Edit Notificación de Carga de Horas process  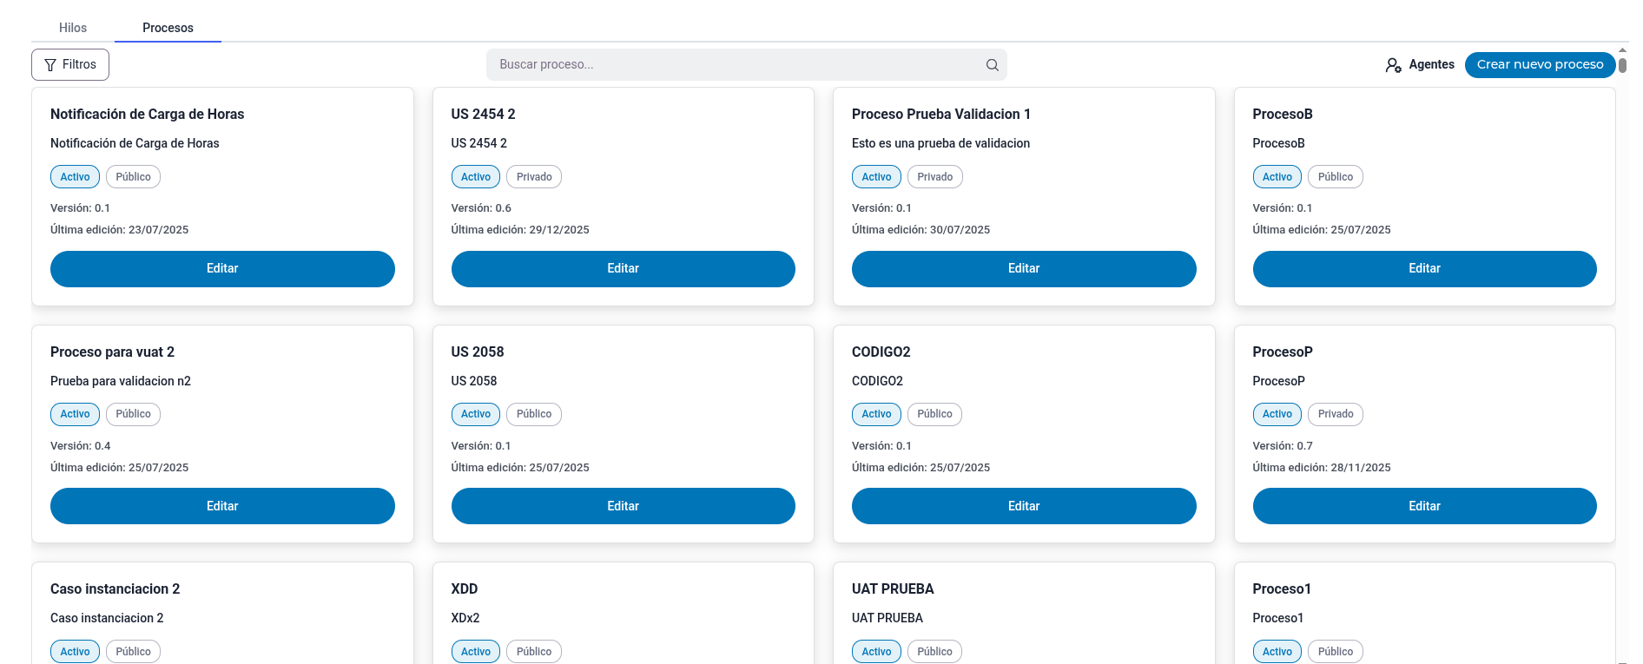pos(222,269)
